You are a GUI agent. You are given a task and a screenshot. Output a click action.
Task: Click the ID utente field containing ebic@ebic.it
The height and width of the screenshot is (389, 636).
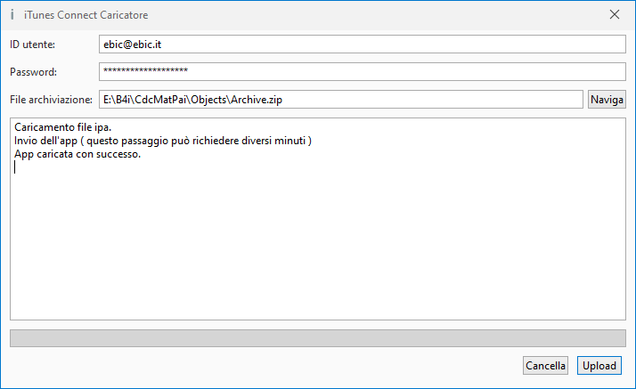click(x=363, y=45)
